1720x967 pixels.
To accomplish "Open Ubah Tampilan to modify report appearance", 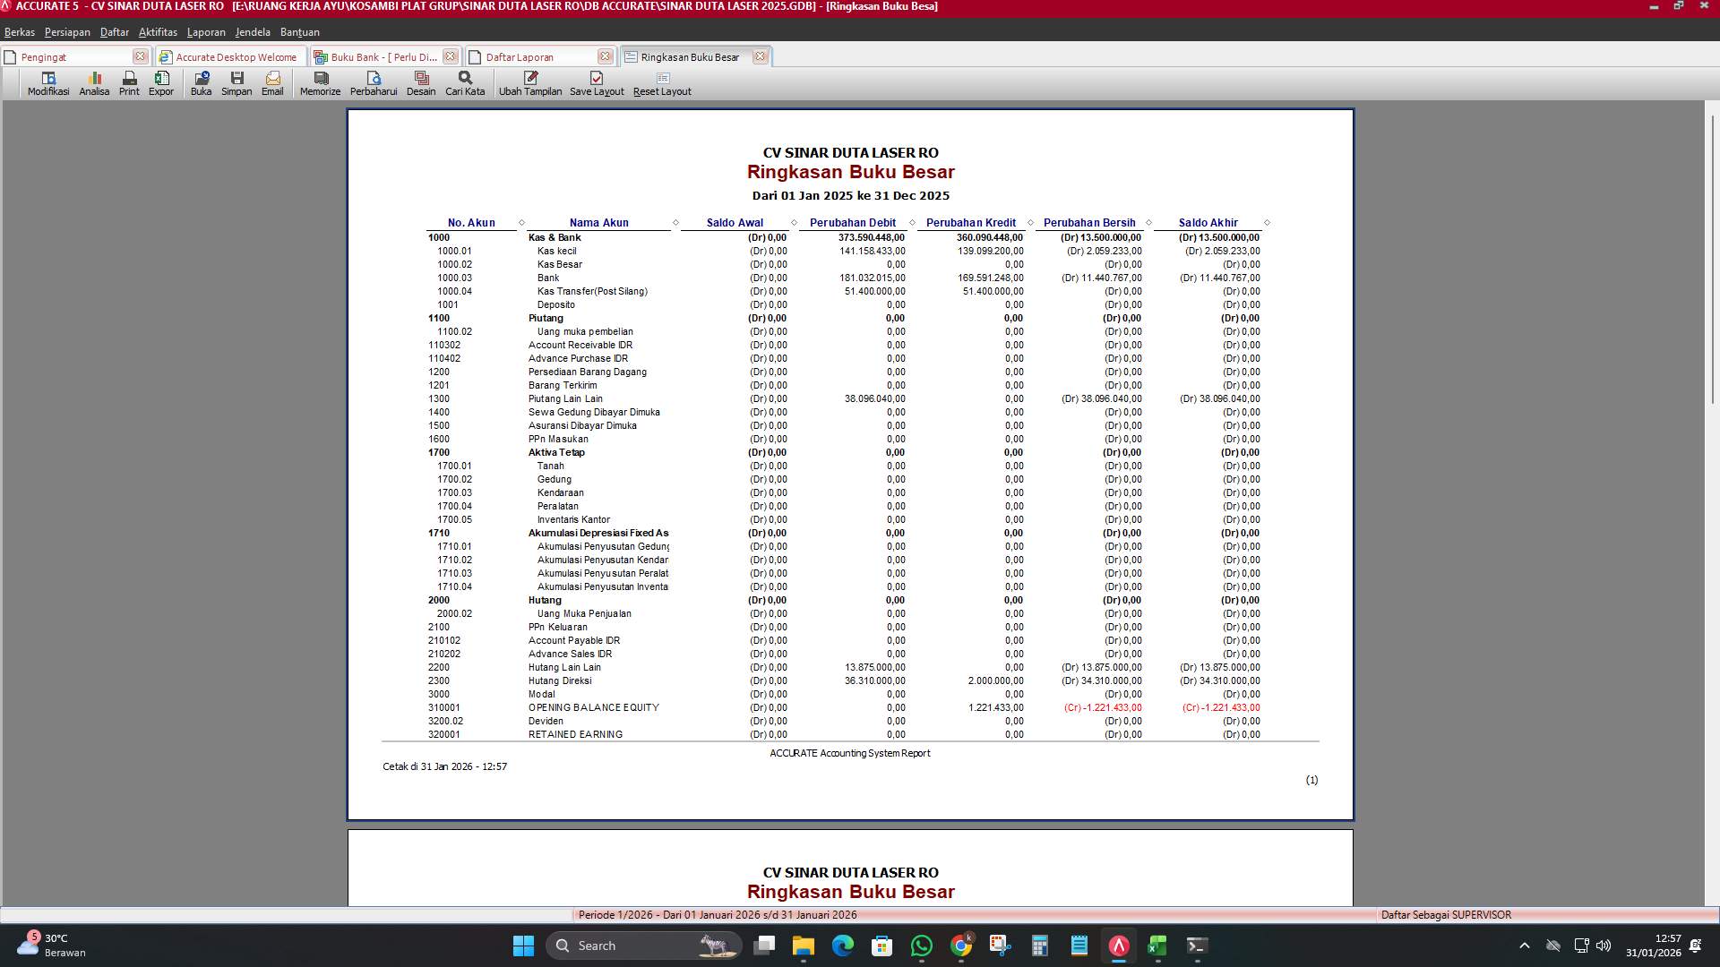I will pos(530,84).
